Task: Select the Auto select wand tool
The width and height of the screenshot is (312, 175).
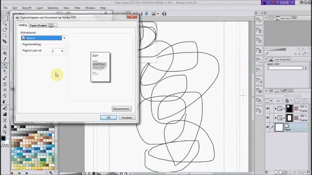Action: click(5, 53)
